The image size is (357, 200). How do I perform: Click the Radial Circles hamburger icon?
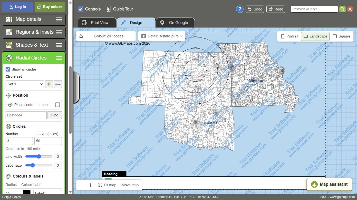point(59,58)
